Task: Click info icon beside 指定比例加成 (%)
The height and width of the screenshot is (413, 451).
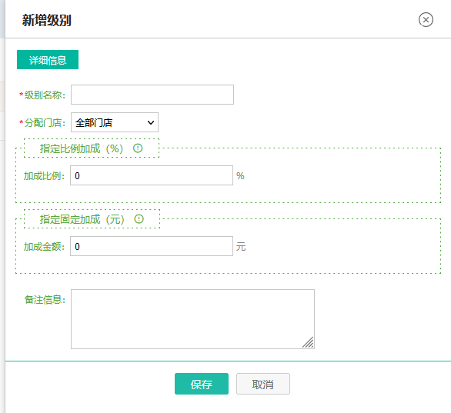Action: (138, 148)
